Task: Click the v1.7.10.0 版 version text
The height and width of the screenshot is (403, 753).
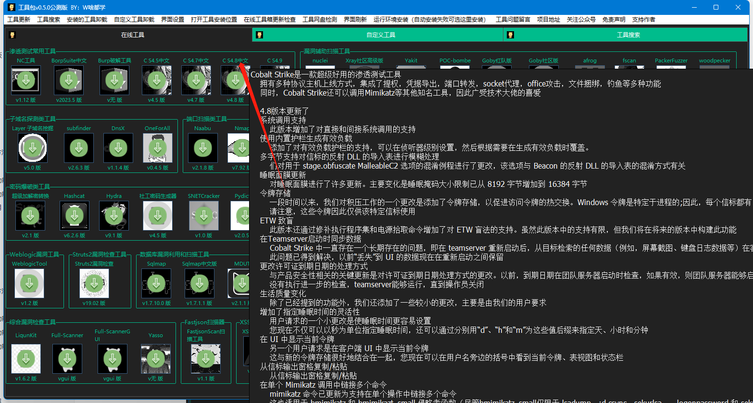Action: pyautogui.click(x=156, y=304)
